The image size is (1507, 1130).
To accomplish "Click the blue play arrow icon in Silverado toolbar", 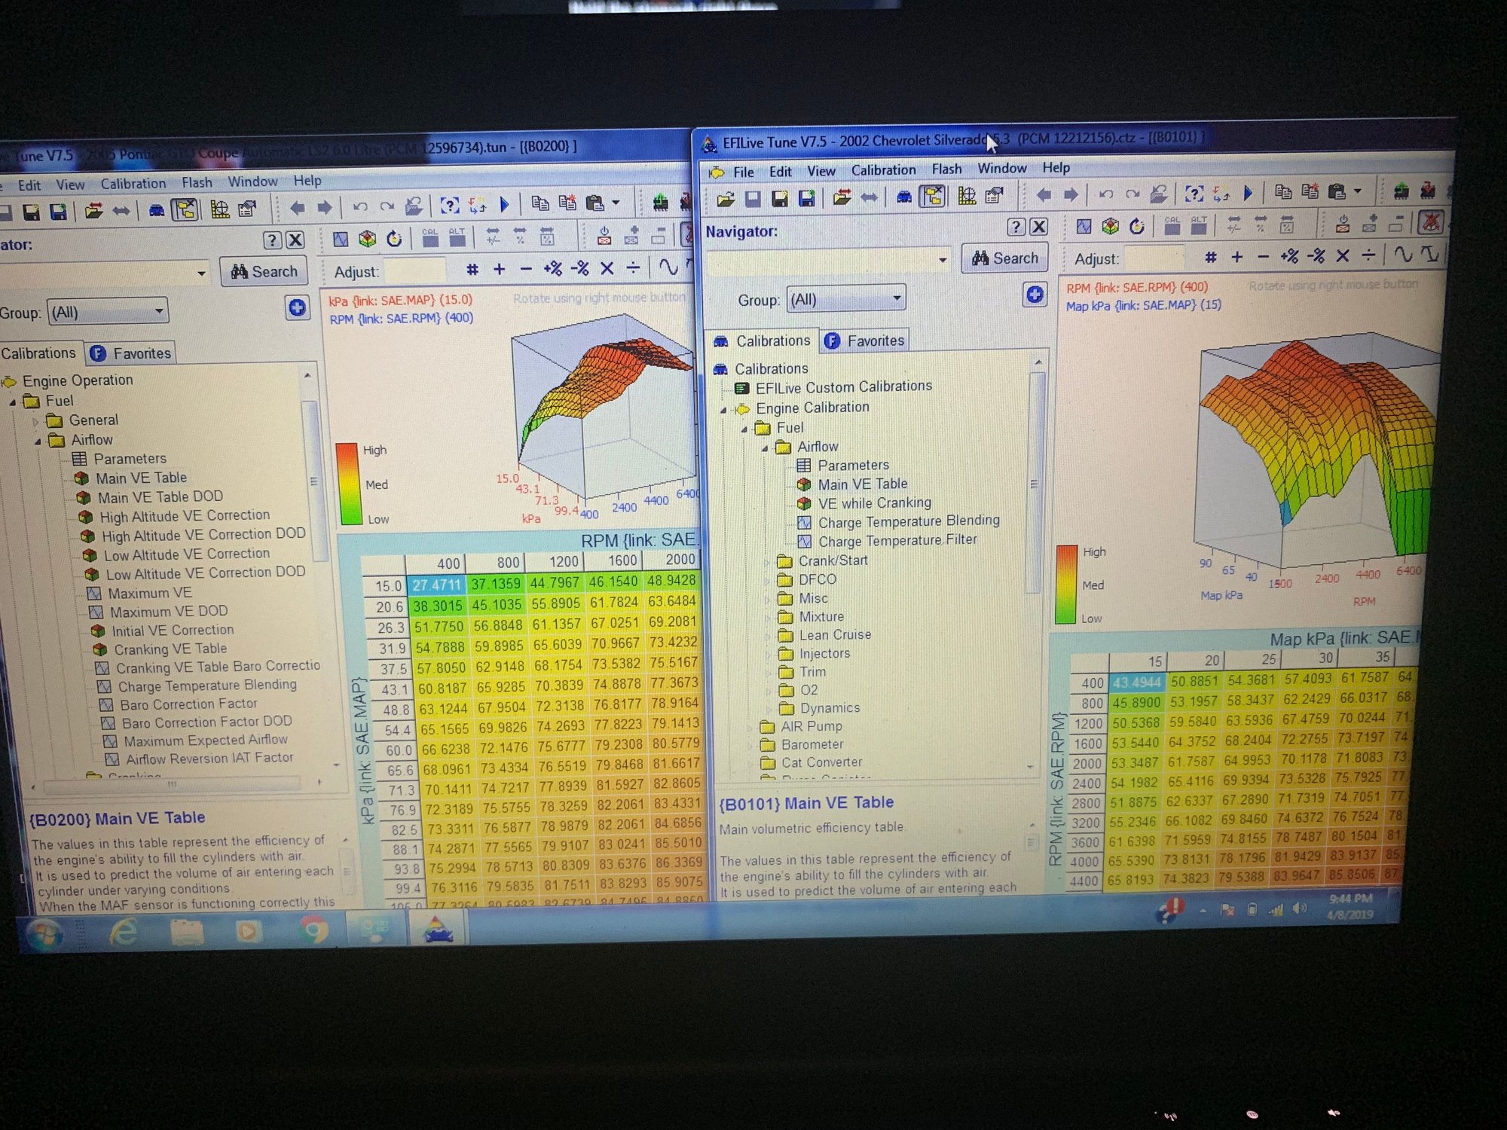I will pos(1249,194).
